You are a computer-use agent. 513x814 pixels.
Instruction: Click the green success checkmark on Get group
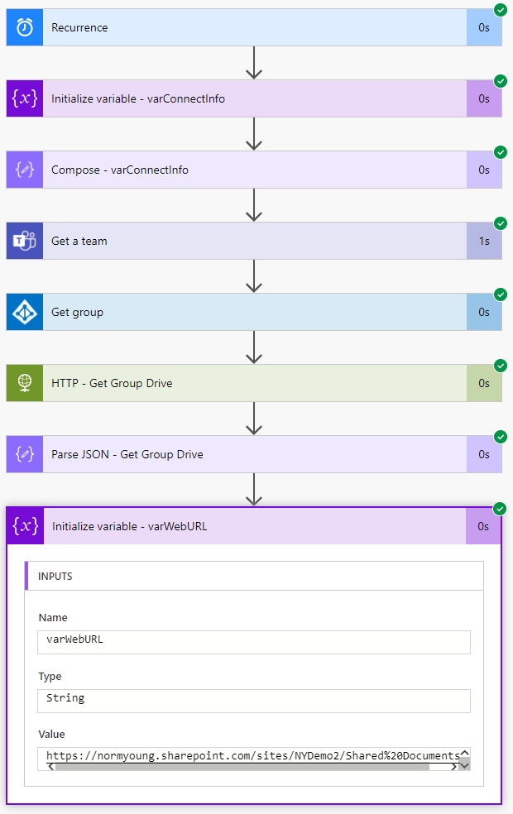(x=500, y=294)
